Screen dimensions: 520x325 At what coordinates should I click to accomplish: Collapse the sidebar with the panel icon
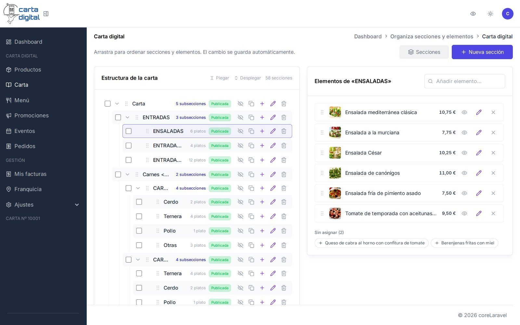click(x=46, y=14)
